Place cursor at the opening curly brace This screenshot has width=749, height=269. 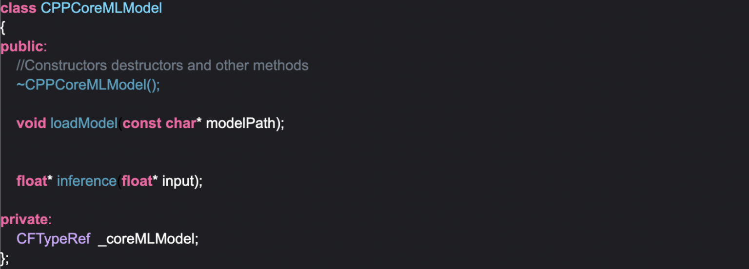(x=3, y=28)
